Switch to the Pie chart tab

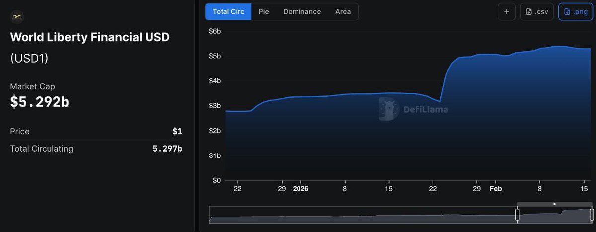[264, 11]
